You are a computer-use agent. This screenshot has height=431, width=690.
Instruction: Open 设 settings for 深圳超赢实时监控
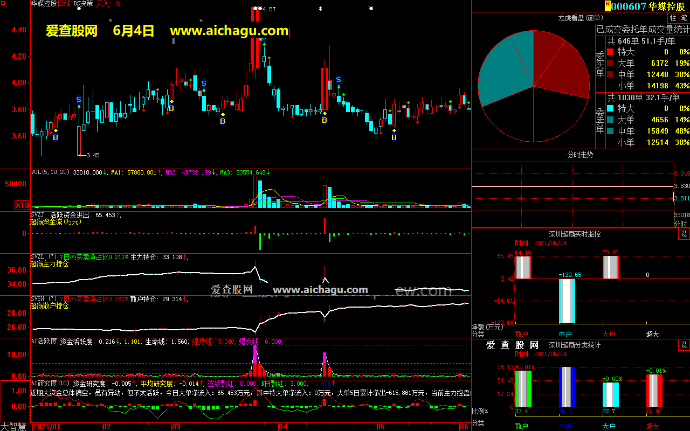click(684, 234)
